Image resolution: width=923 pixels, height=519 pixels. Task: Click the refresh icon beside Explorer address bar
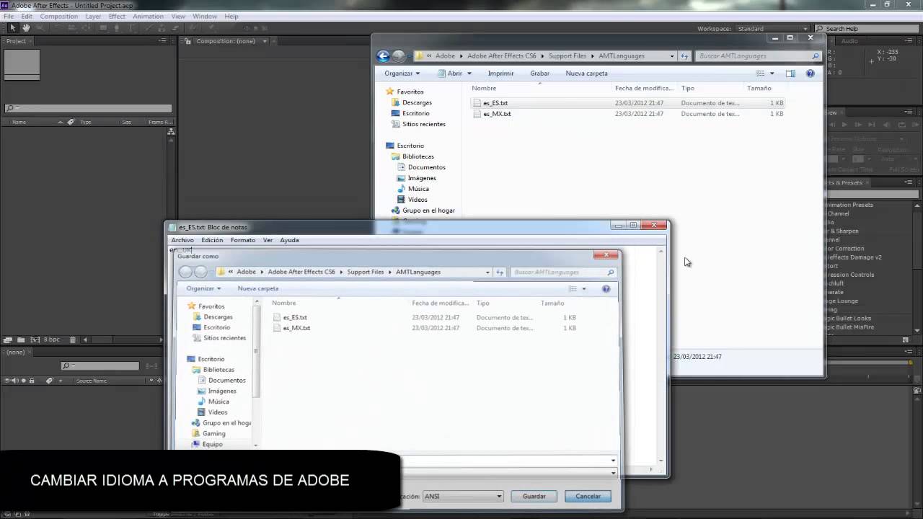click(x=684, y=56)
